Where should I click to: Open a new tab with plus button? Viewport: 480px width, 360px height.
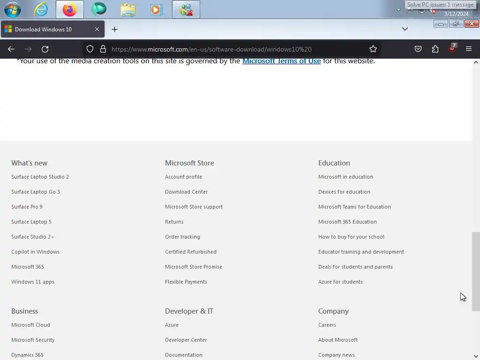[x=114, y=30]
